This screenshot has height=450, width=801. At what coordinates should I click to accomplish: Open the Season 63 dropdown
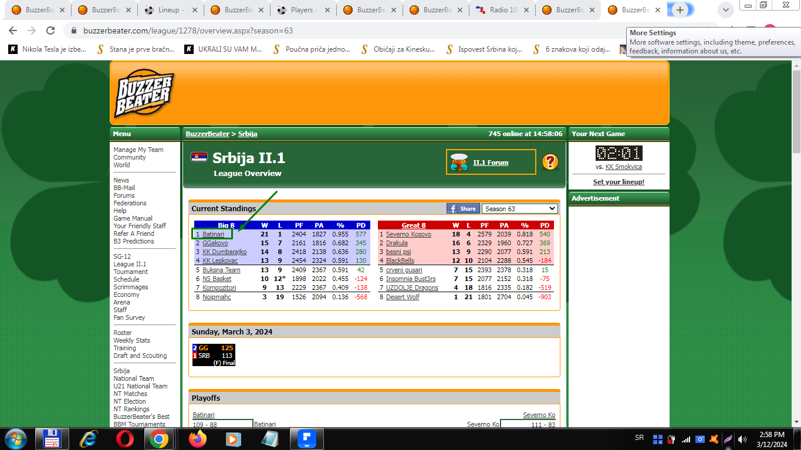520,209
